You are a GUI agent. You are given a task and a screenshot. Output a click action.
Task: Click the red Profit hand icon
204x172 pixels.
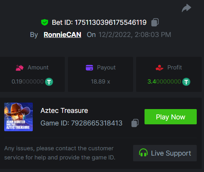point(159,68)
